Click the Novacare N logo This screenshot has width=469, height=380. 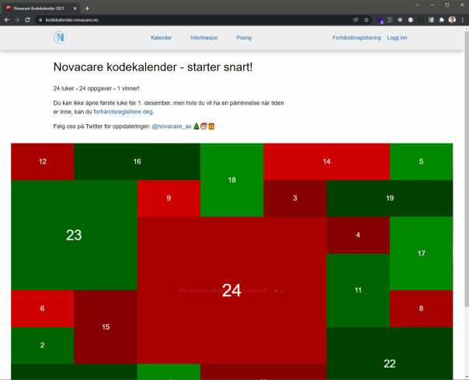click(x=60, y=38)
